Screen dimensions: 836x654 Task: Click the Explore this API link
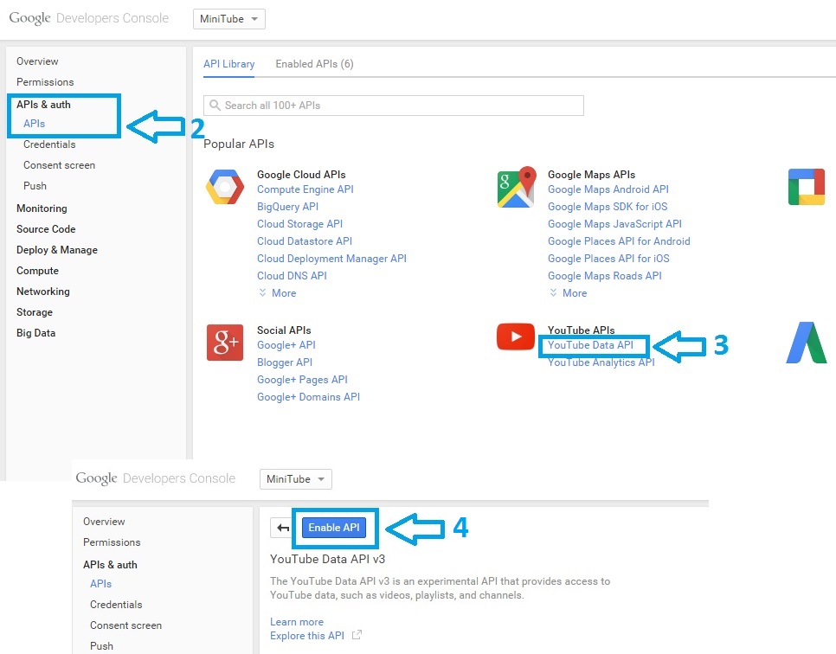tap(307, 635)
